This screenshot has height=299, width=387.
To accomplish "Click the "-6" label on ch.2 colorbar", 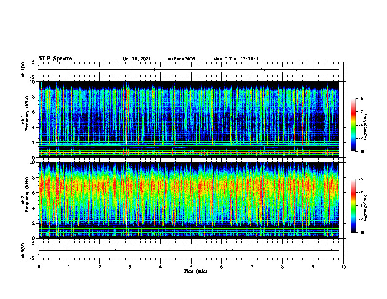I will pyautogui.click(x=361, y=179).
